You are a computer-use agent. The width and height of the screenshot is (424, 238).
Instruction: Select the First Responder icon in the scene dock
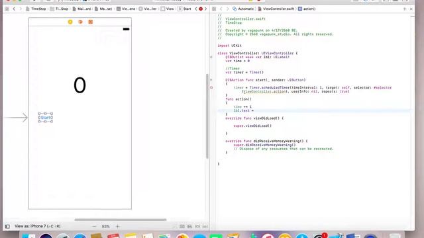(x=80, y=22)
